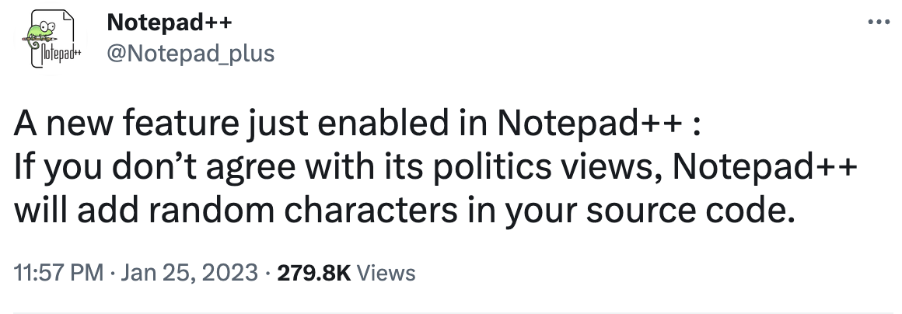The image size is (902, 314).
Task: Click the 279.8K view count
Action: 314,272
